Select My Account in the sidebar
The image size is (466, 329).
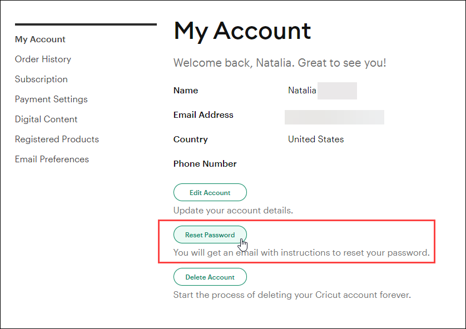40,39
